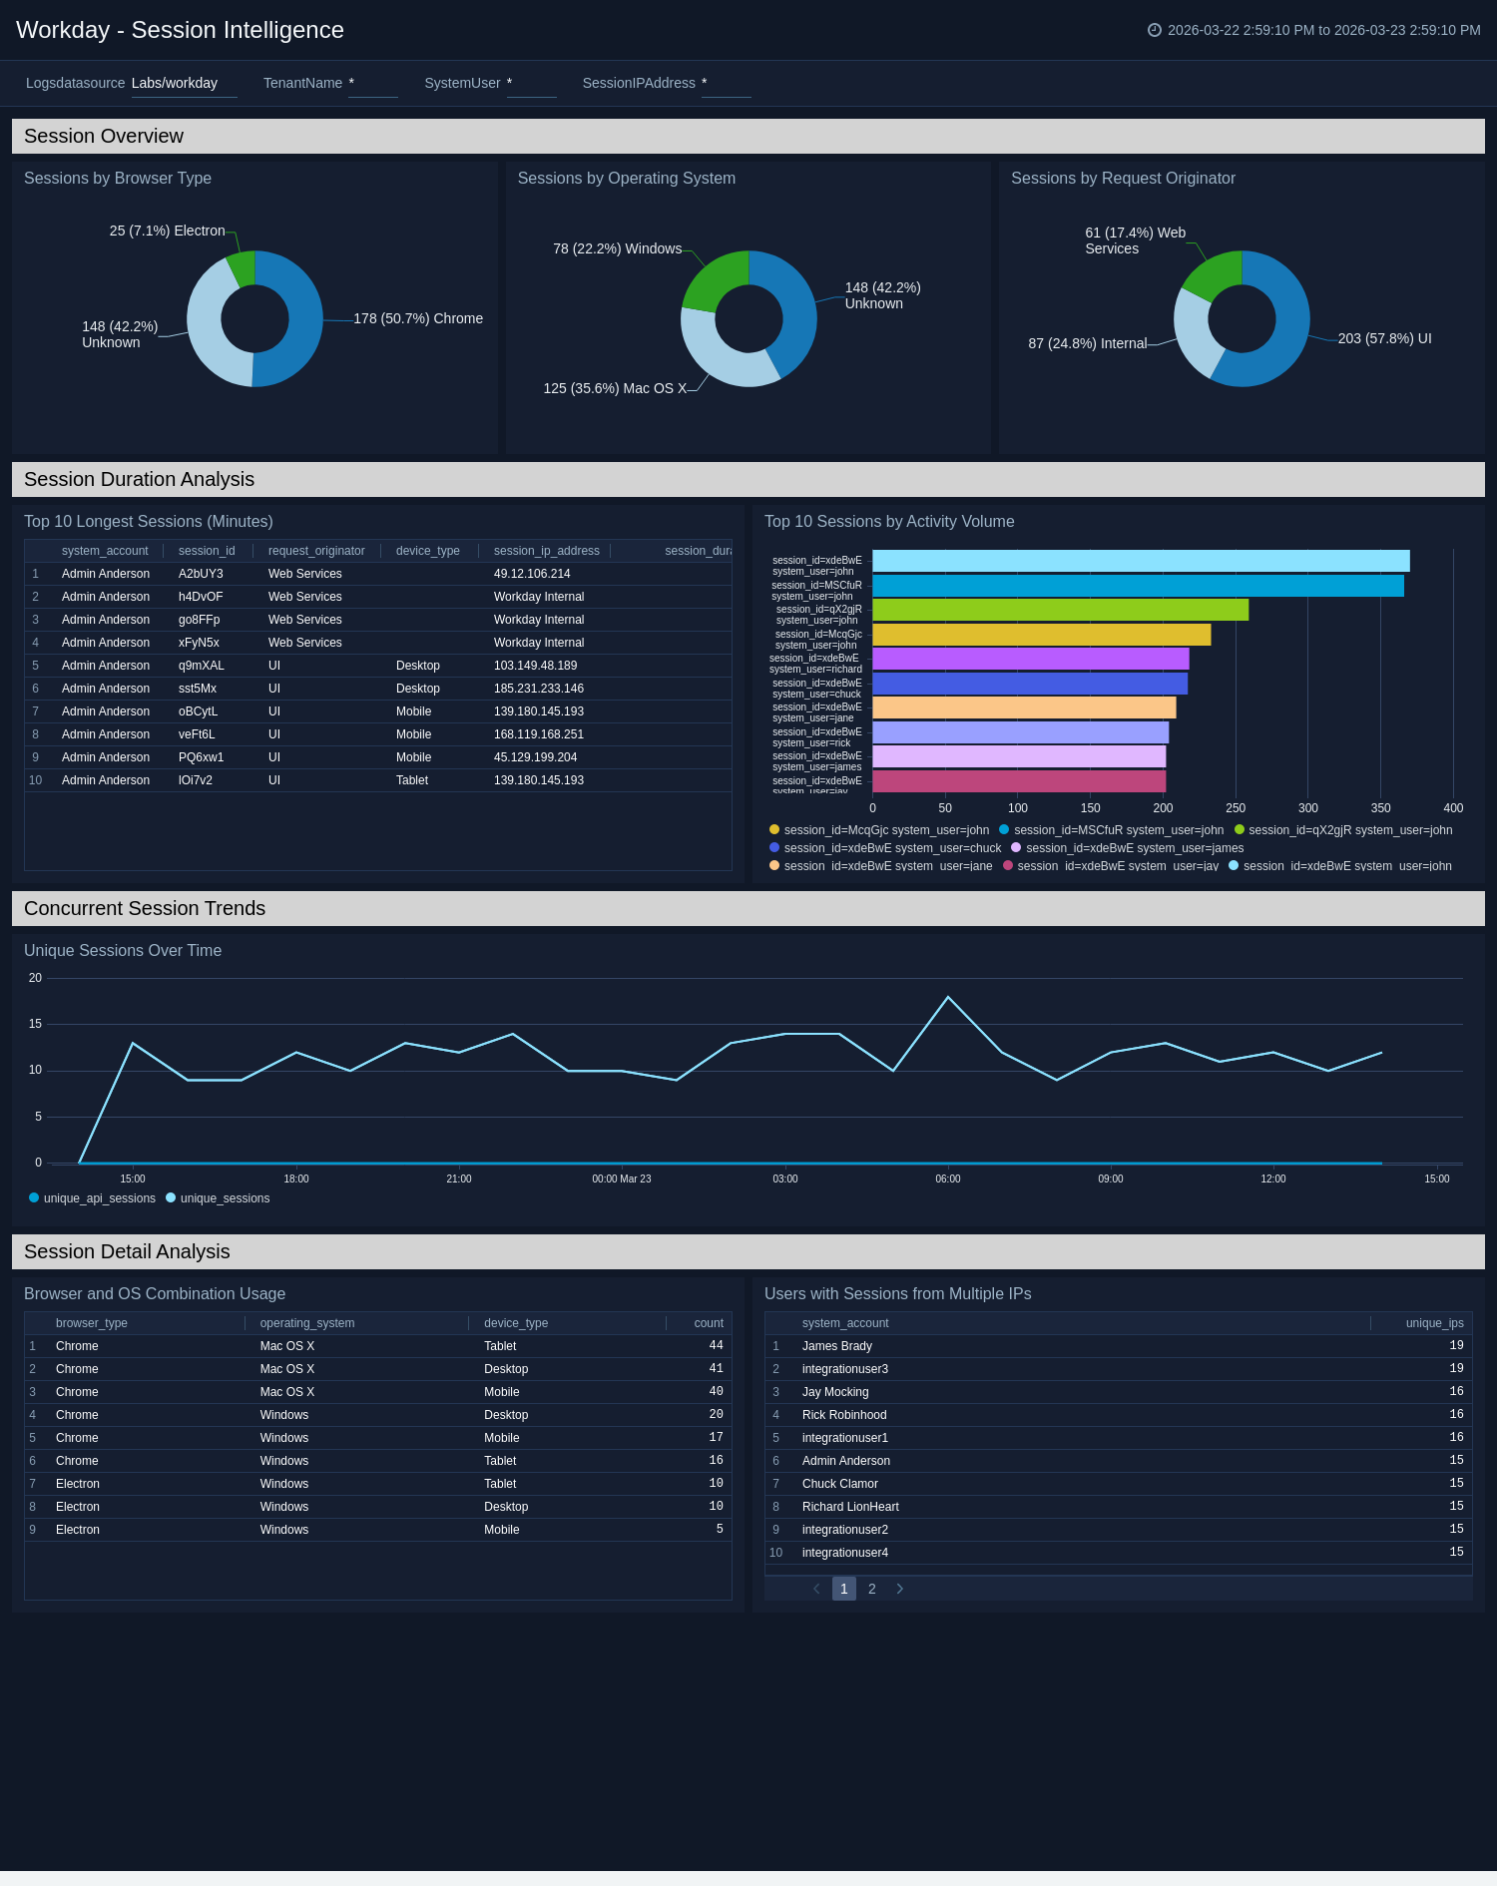Click the dashboard time range text
Screen dimensions: 1497x1886
(1323, 30)
